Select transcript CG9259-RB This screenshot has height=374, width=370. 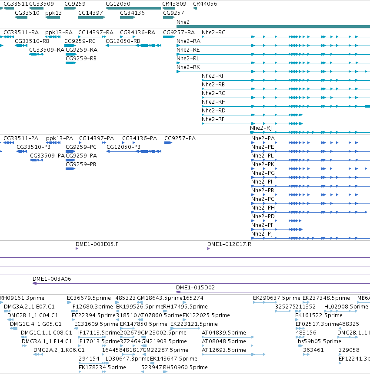[81, 59]
